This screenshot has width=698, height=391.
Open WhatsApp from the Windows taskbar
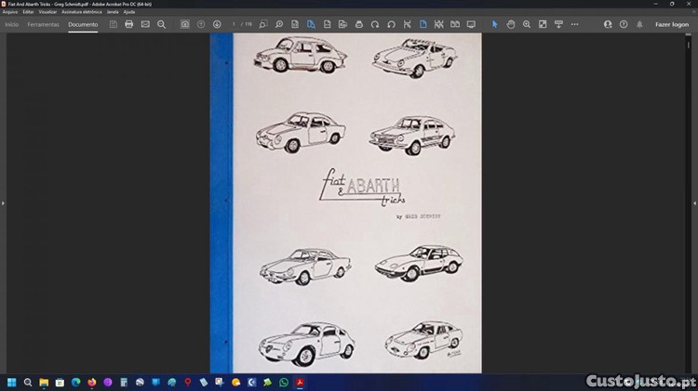coord(284,382)
